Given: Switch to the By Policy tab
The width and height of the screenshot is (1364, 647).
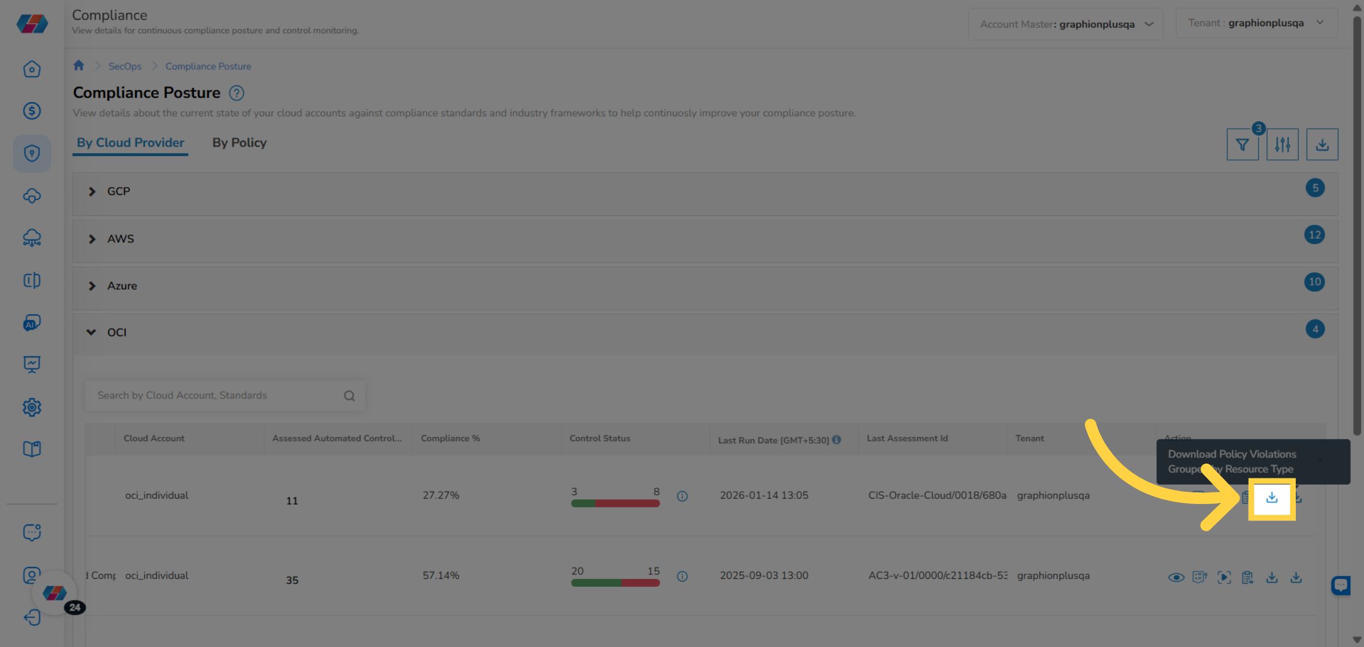Looking at the screenshot, I should tap(239, 142).
